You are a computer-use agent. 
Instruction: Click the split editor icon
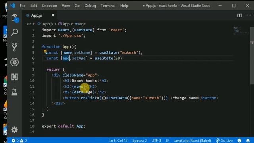click(x=239, y=15)
